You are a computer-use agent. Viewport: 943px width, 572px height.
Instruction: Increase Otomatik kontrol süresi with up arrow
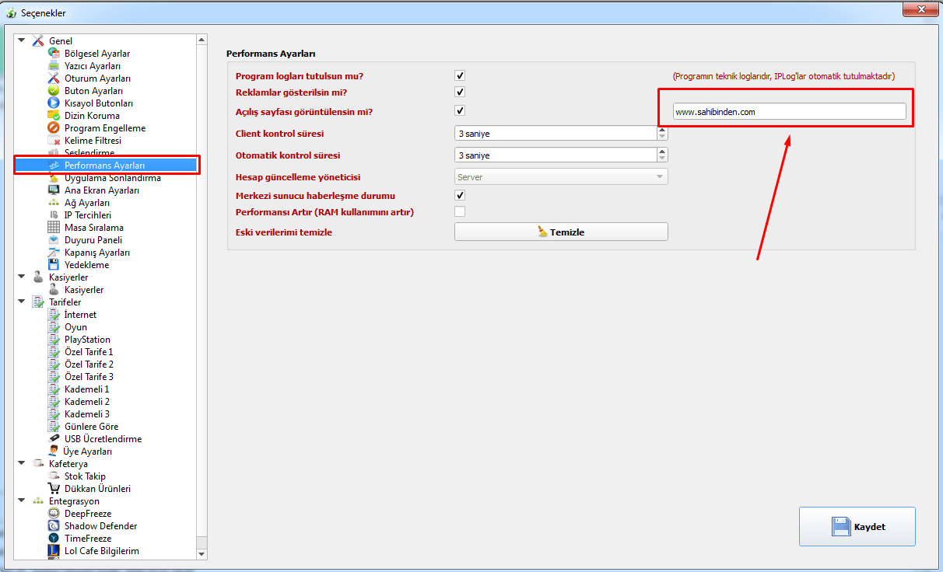pos(662,152)
